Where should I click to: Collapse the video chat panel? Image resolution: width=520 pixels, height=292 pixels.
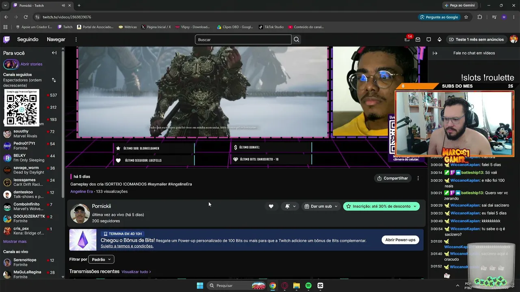435,53
